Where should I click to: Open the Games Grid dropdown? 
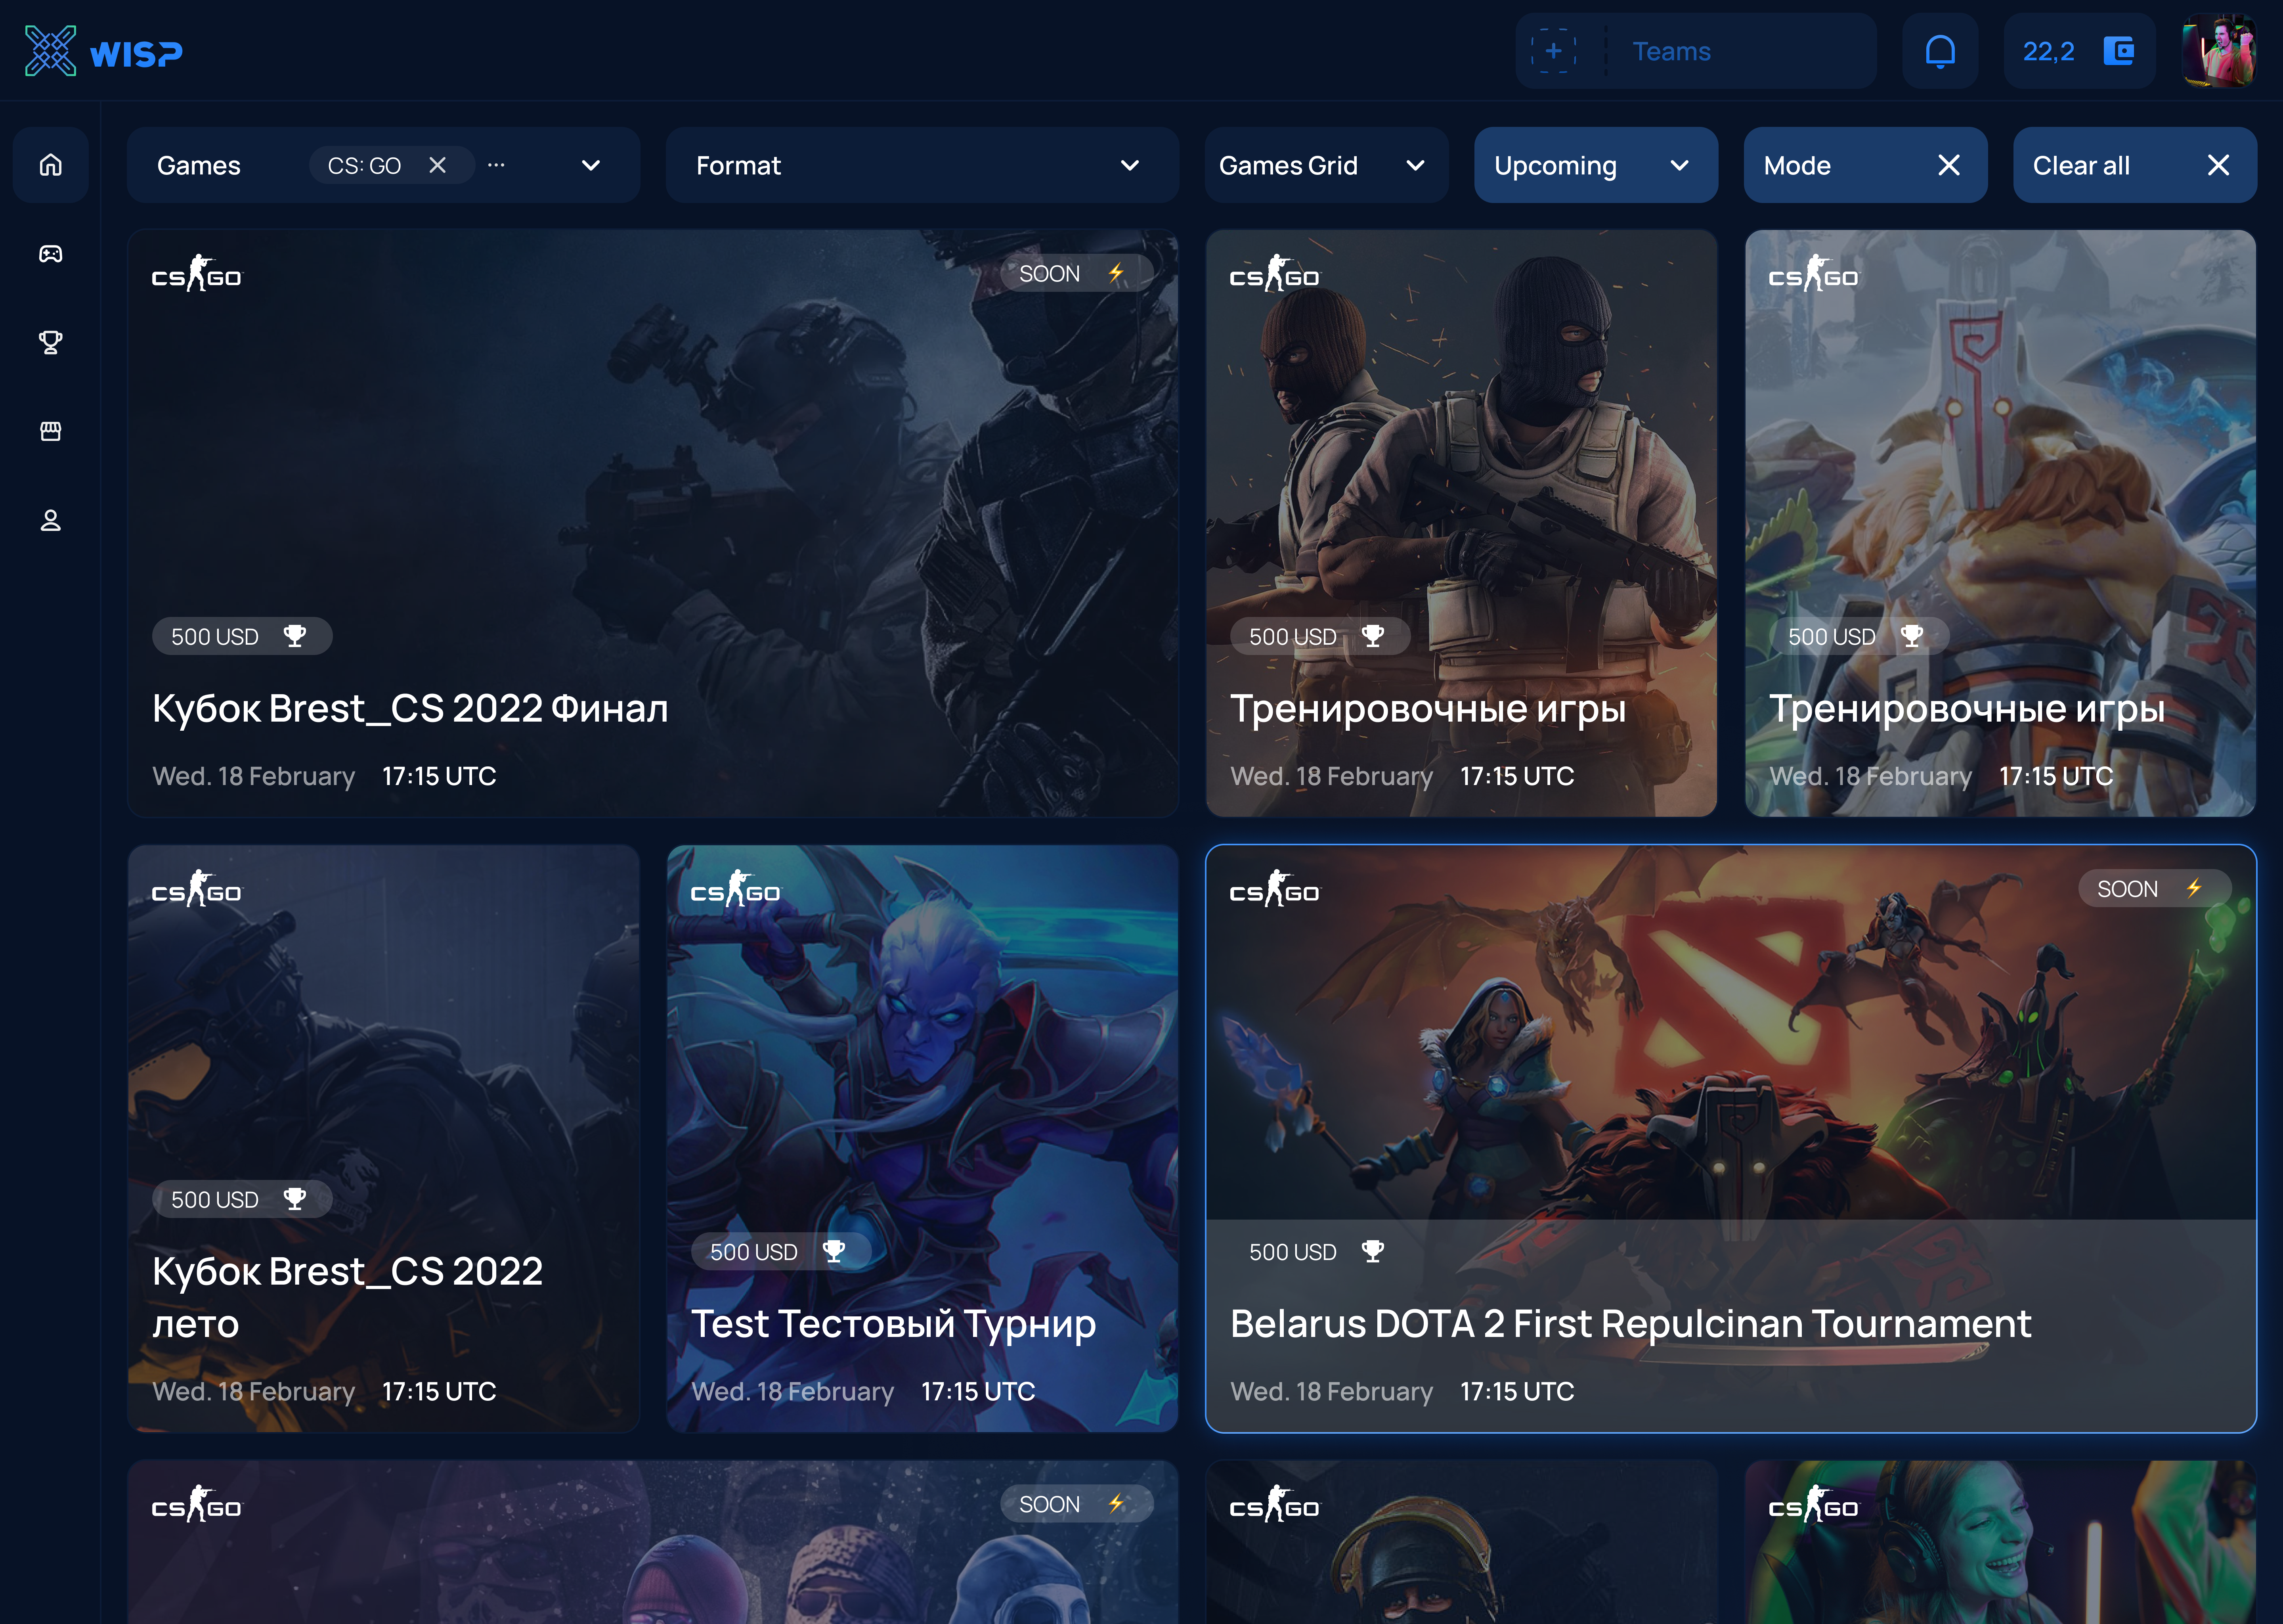click(1327, 165)
